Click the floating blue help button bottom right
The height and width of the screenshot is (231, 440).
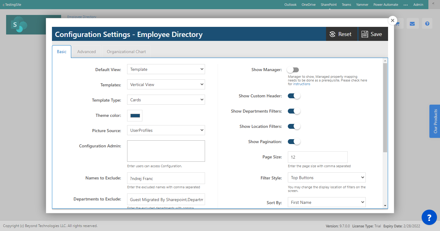[x=429, y=217]
